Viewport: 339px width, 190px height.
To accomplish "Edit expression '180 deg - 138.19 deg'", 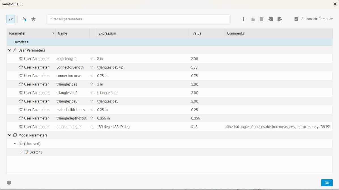I will pos(113,127).
